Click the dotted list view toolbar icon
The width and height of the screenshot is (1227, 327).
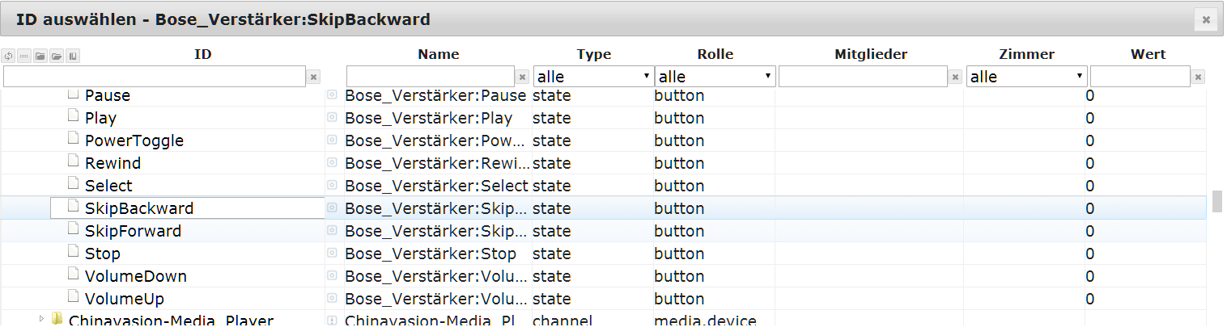tap(24, 57)
